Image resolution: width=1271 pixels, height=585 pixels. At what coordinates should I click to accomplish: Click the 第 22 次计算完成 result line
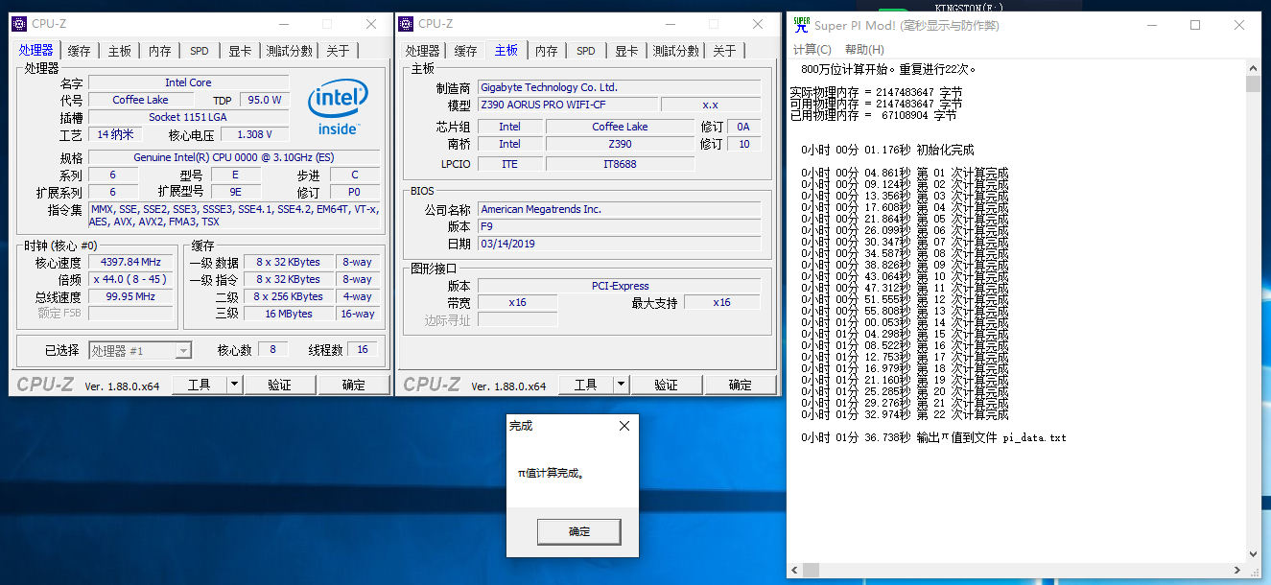tap(905, 414)
